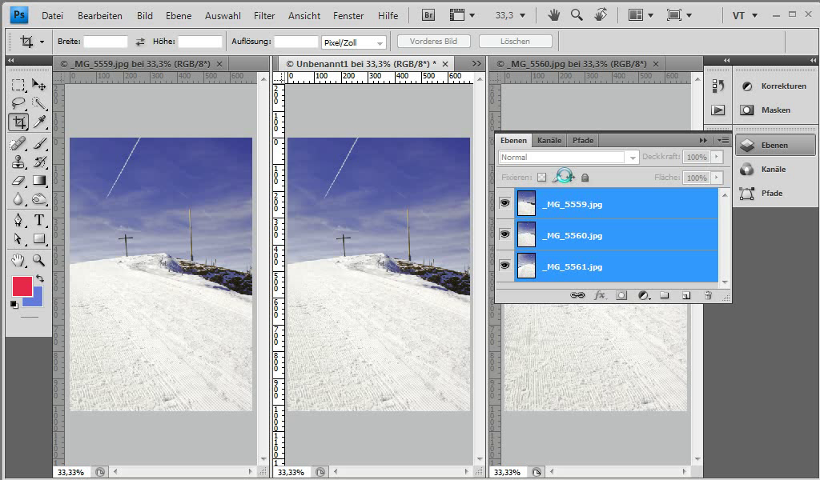Select the Rectangular Marquee tool
Image resolution: width=820 pixels, height=480 pixels.
point(18,85)
